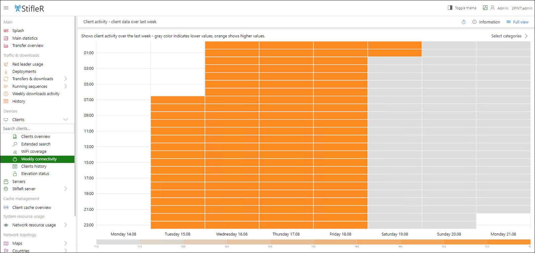Image resolution: width=535 pixels, height=253 pixels.
Task: Click the hamburger menu icon
Action: click(6, 8)
